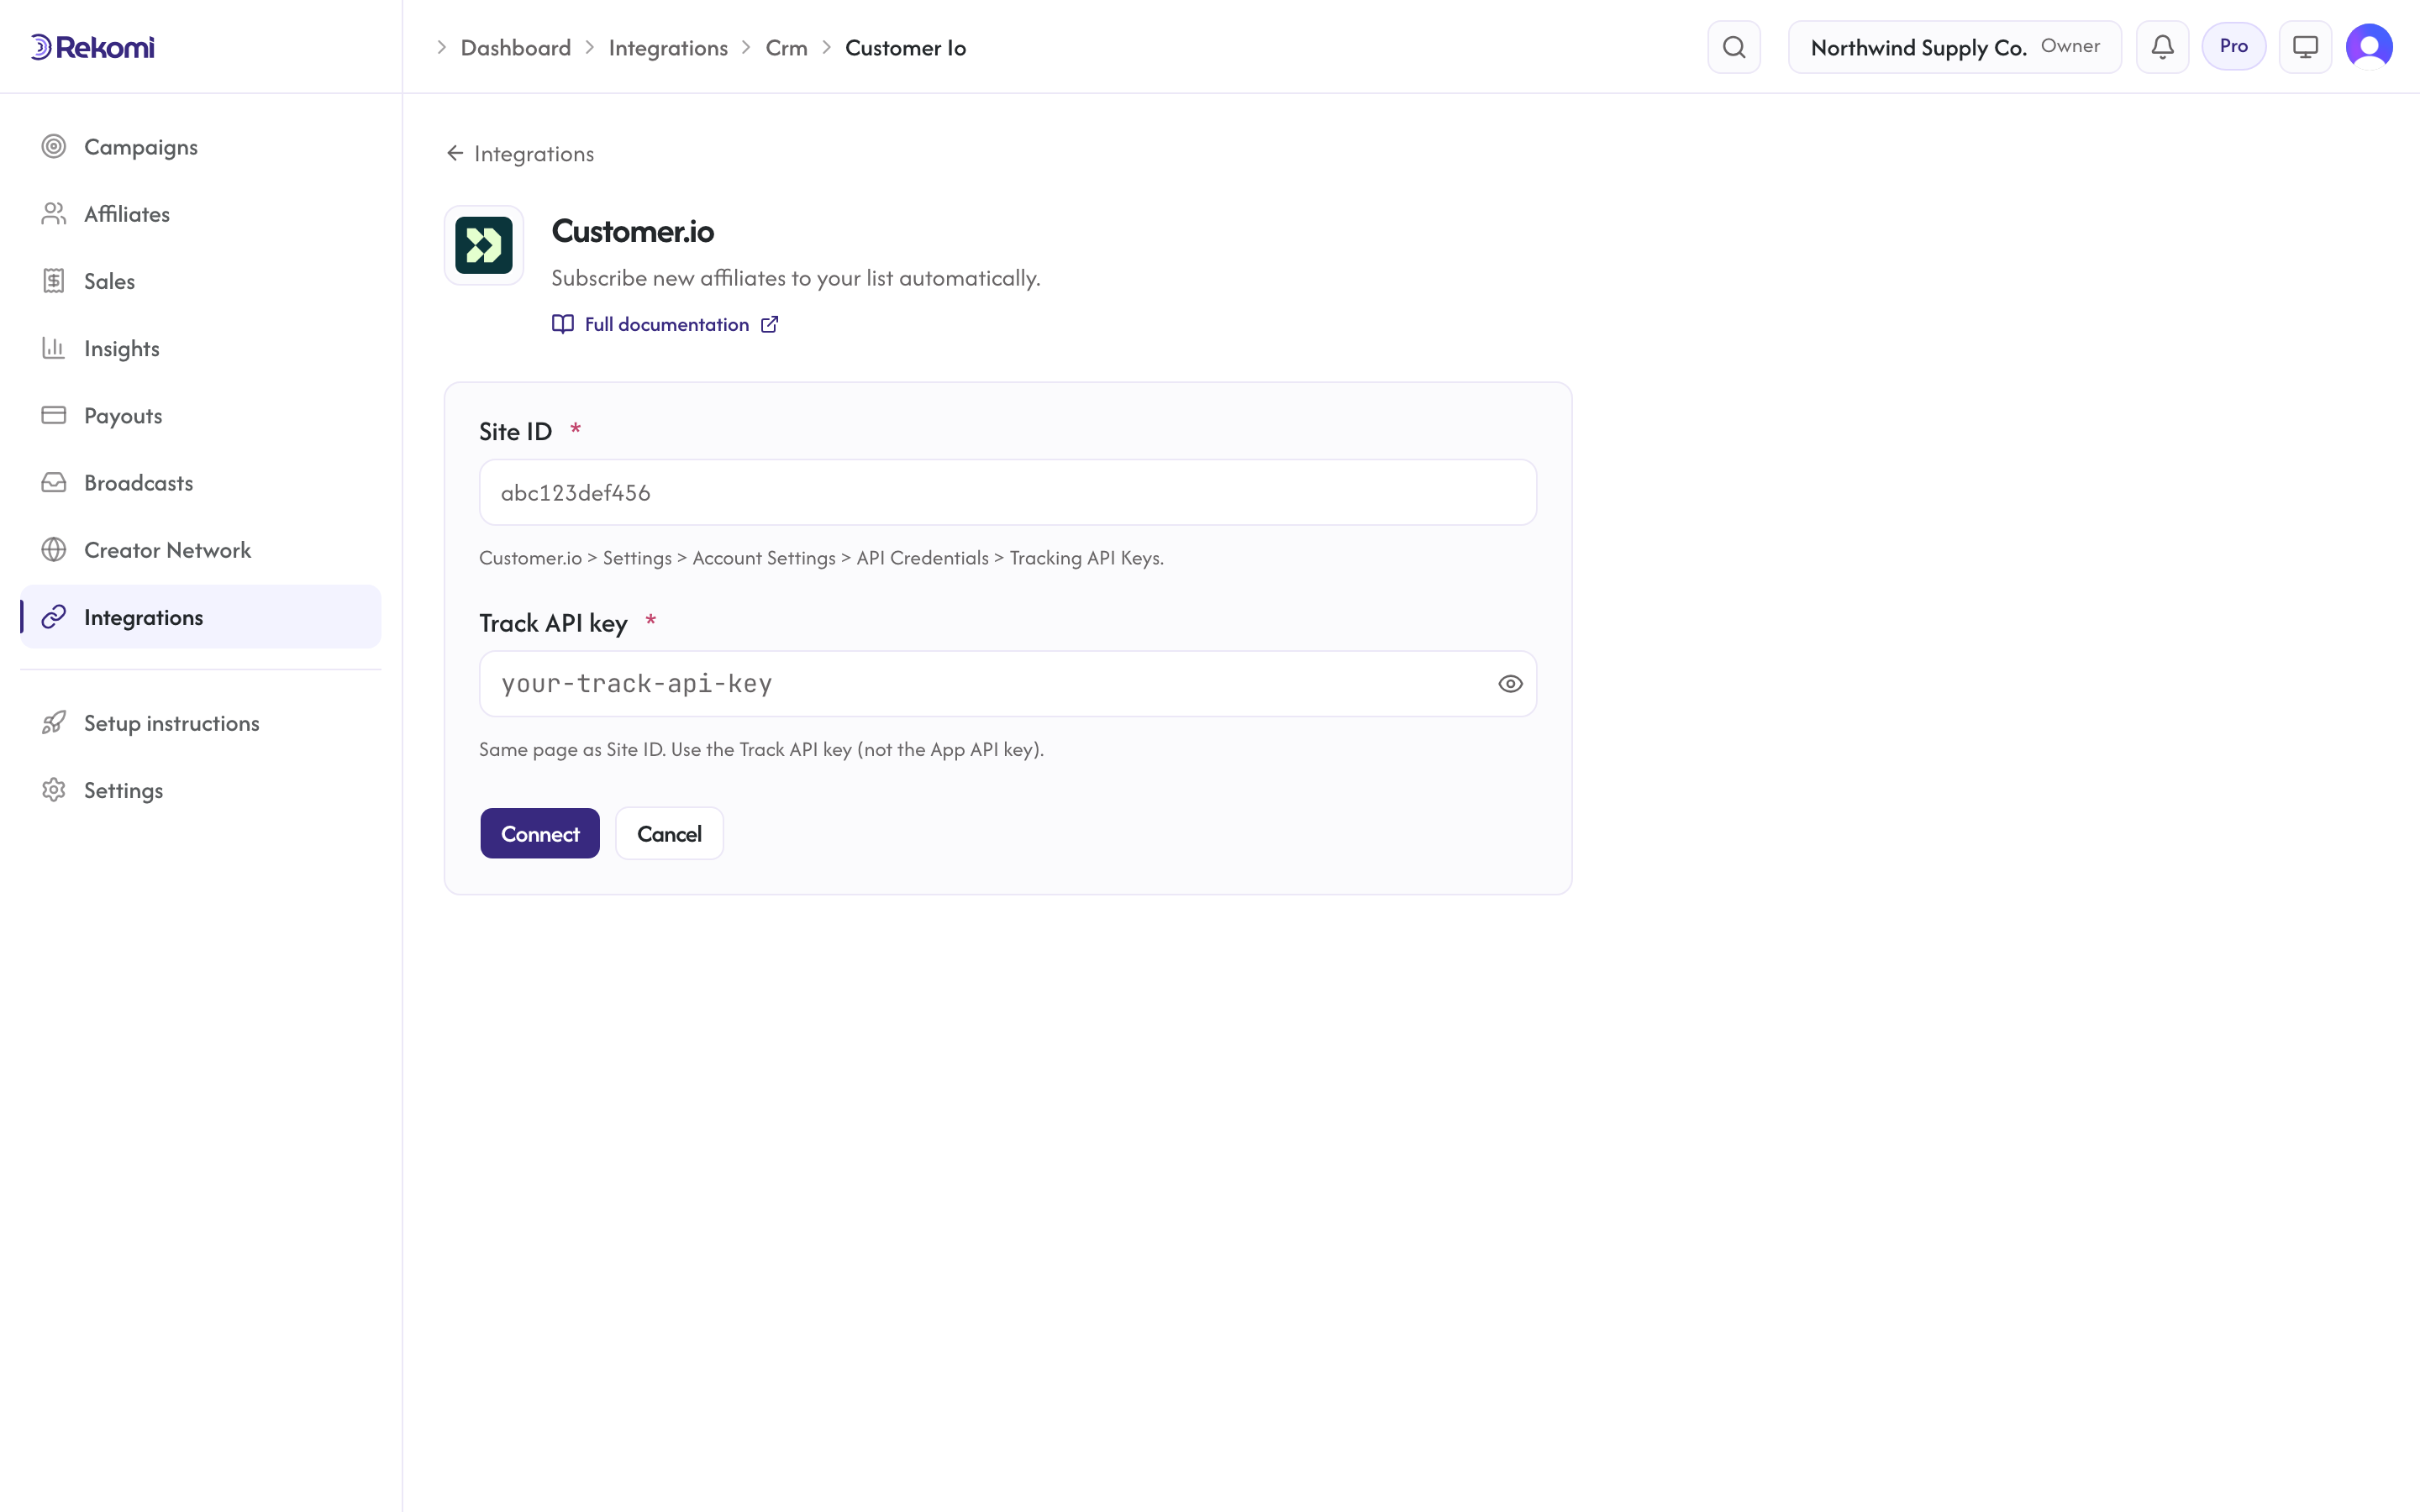
Task: Open the user avatar menu
Action: coord(2369,47)
